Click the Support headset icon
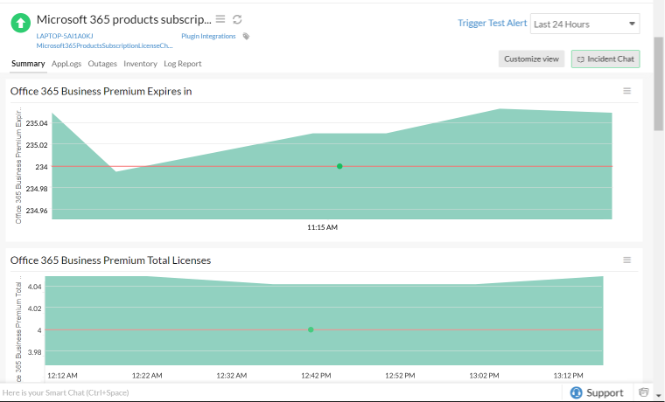This screenshot has height=402, width=665. click(x=576, y=392)
